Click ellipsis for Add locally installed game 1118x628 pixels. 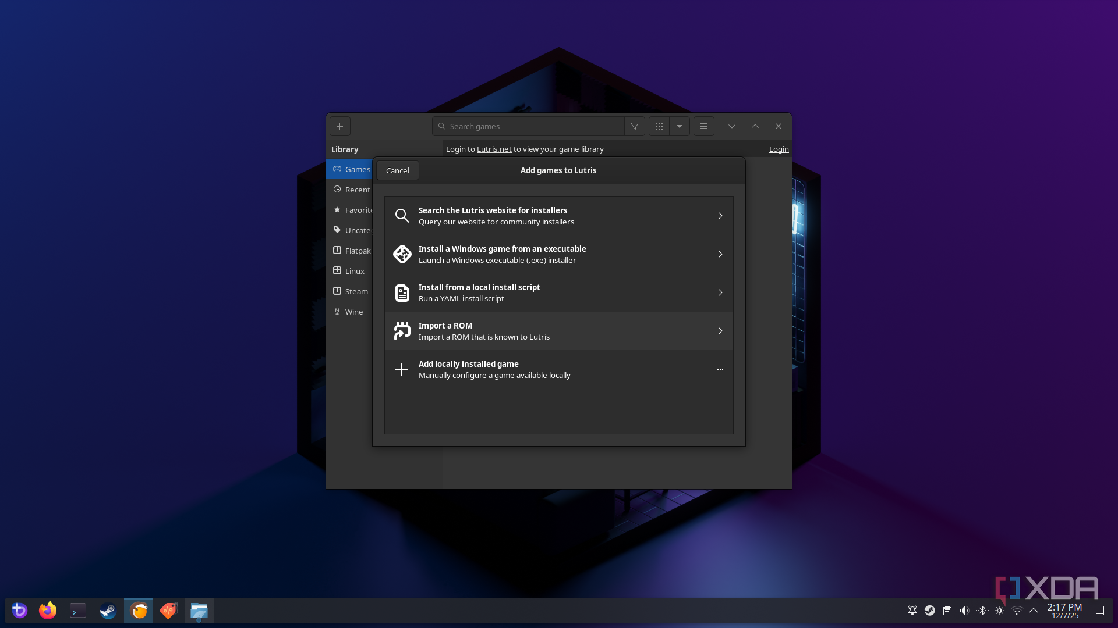pos(720,369)
